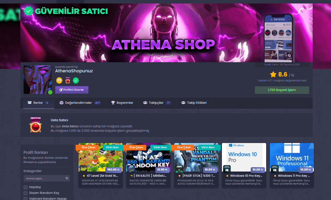Click the Usta Satıcı medal badge under username

[67, 80]
